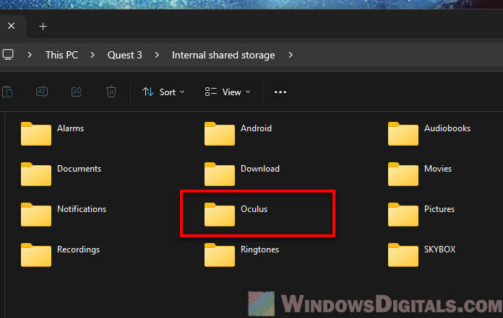The height and width of the screenshot is (318, 503).
Task: Select the Documents folder icon
Action: point(36,174)
